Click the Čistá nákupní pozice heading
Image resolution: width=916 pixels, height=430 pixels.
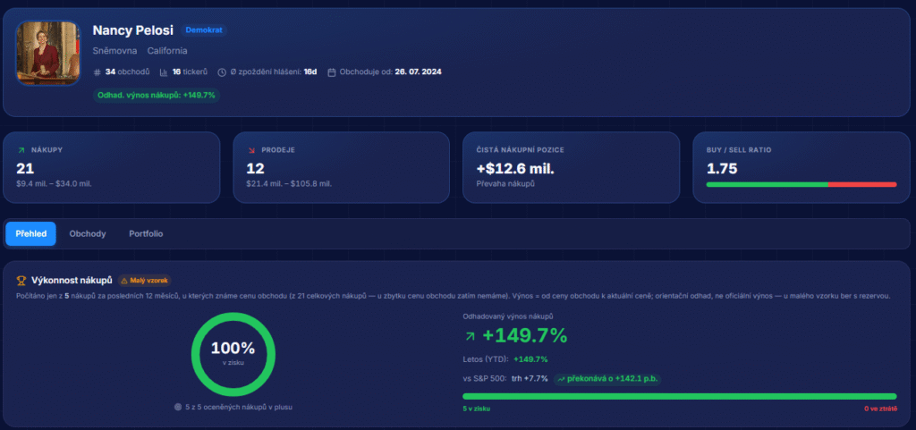tap(520, 150)
